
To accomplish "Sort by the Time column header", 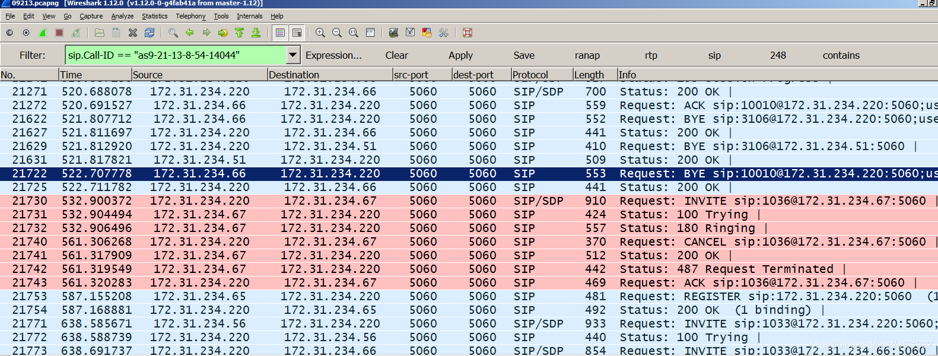I will point(95,75).
